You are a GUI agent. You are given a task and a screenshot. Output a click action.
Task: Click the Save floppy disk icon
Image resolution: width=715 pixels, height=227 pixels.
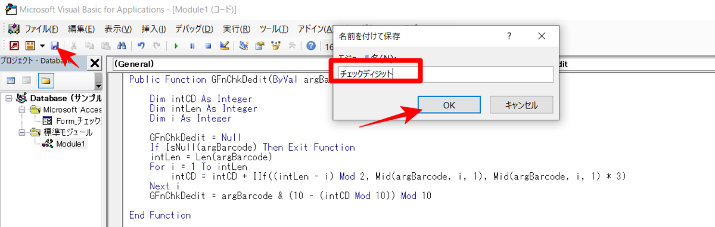pos(54,45)
